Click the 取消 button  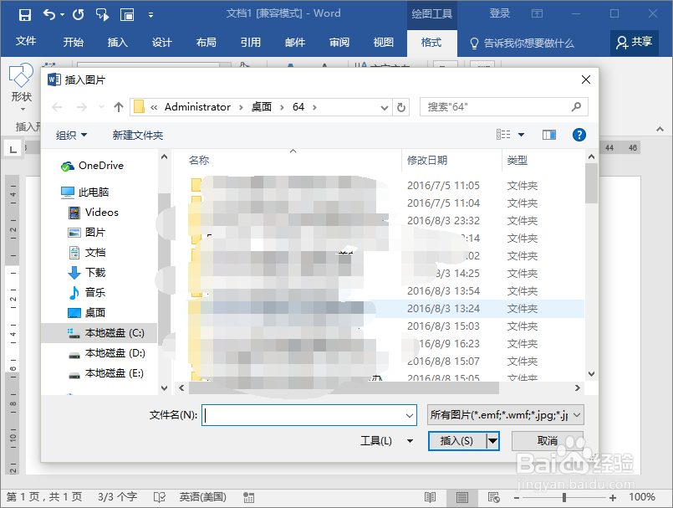point(548,440)
